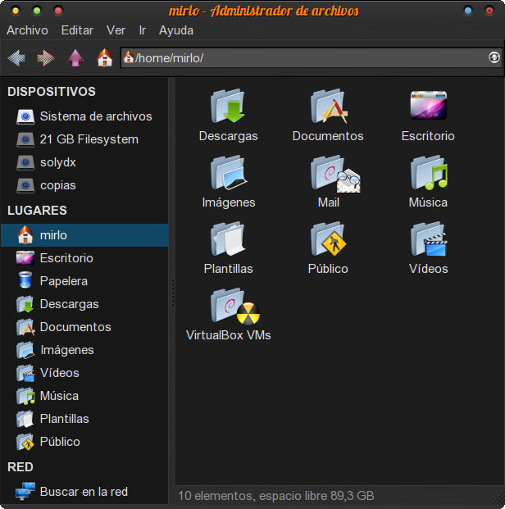Open the Archivo menu
The width and height of the screenshot is (505, 509).
point(27,30)
